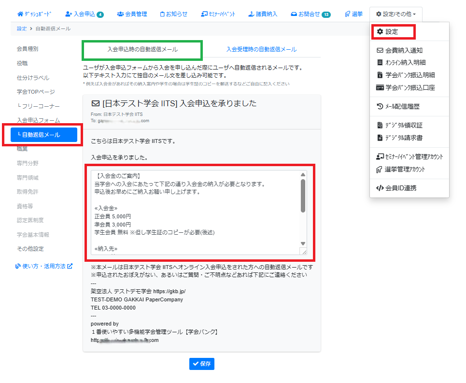Go to 設定 in the breadcrumb
Image resolution: width=466 pixels, height=383 pixels.
coord(22,29)
